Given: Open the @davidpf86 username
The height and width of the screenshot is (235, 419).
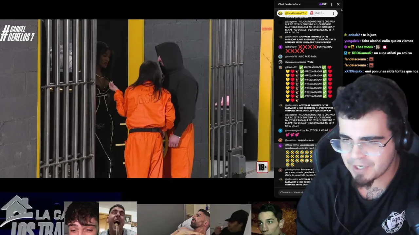Looking at the screenshot, I should click(x=291, y=56).
